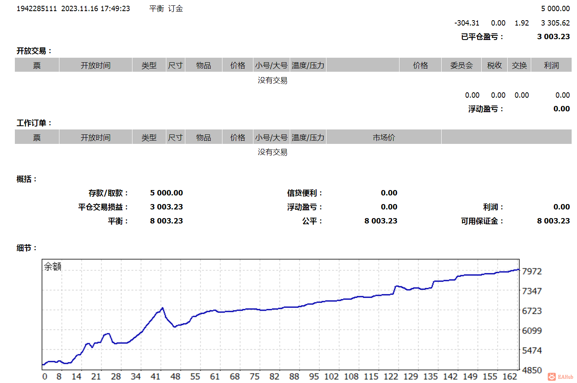Click the 5 000.00 value beside 存款/取款

(x=166, y=193)
